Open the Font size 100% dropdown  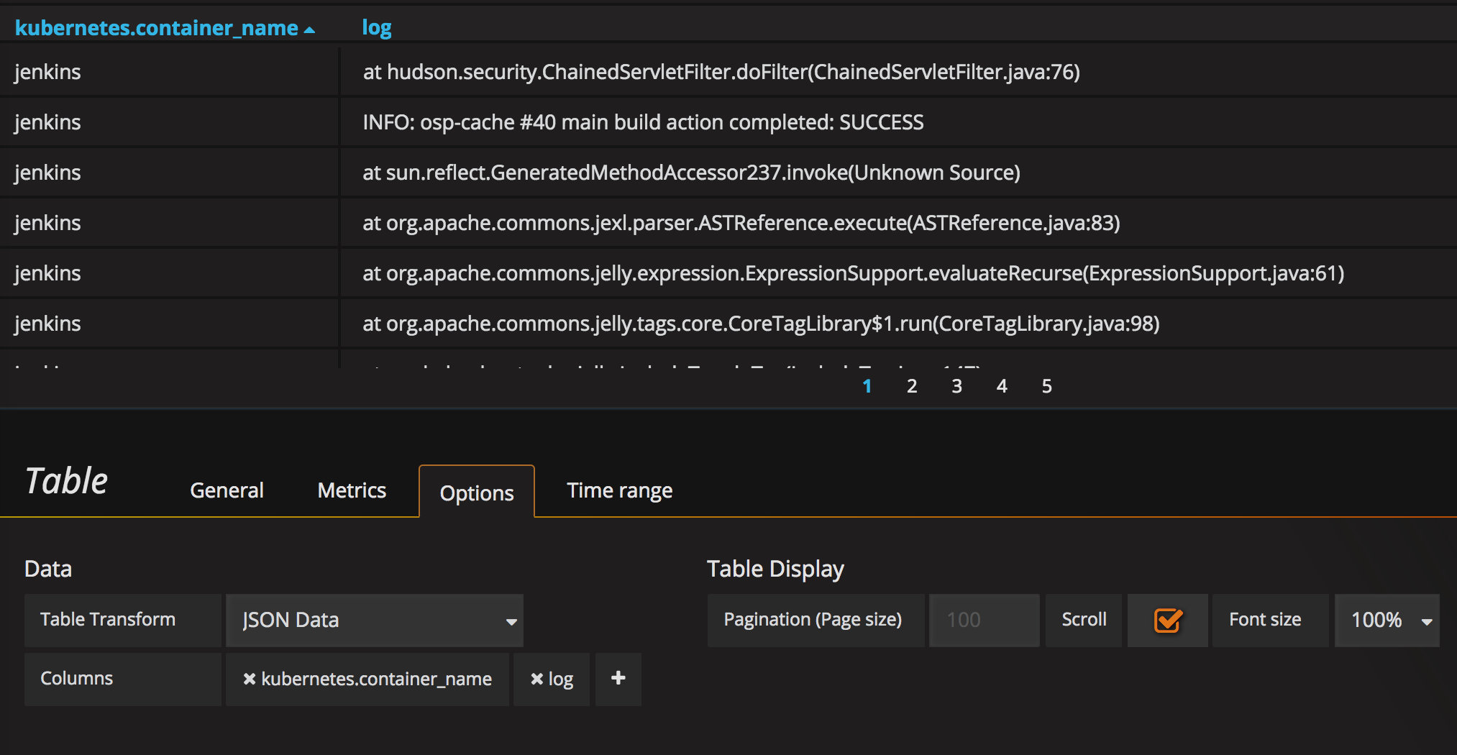[1387, 620]
